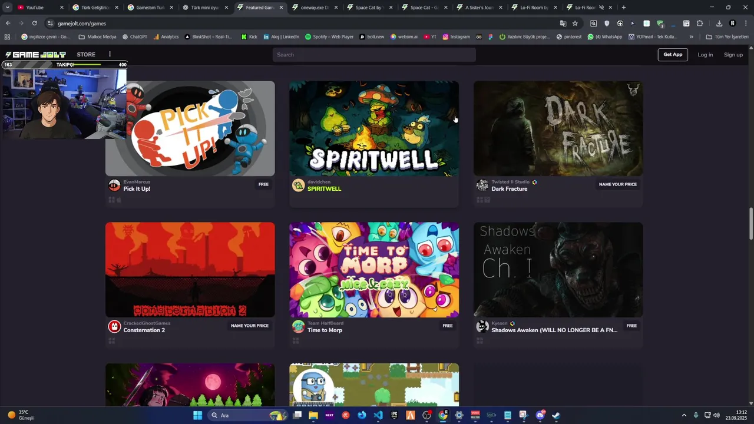754x424 pixels.
Task: Open the Chrome apps grid icon
Action: point(7,37)
